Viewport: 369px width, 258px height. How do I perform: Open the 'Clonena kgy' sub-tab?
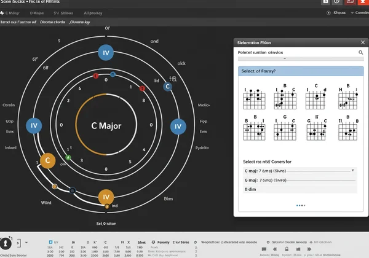(x=79, y=22)
